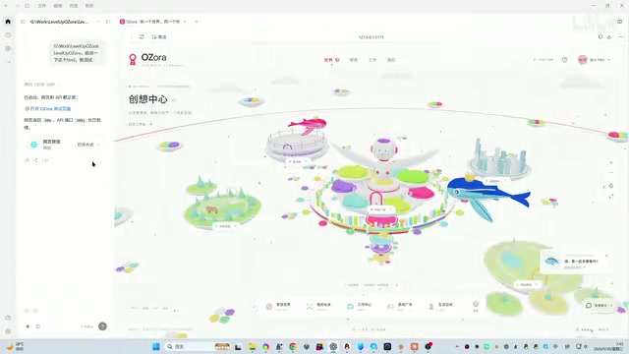This screenshot has height=354, width=629.
Task: Expand the user avatar account menu
Action: tap(594, 60)
